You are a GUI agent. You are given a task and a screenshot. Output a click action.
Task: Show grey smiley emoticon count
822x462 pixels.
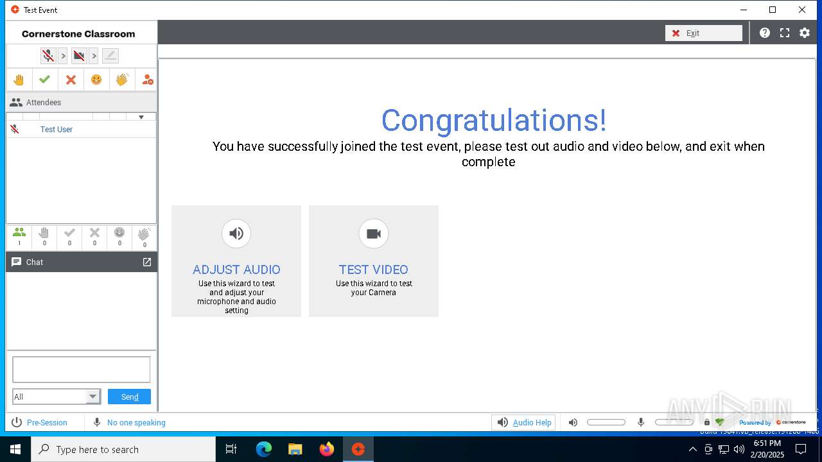[119, 236]
